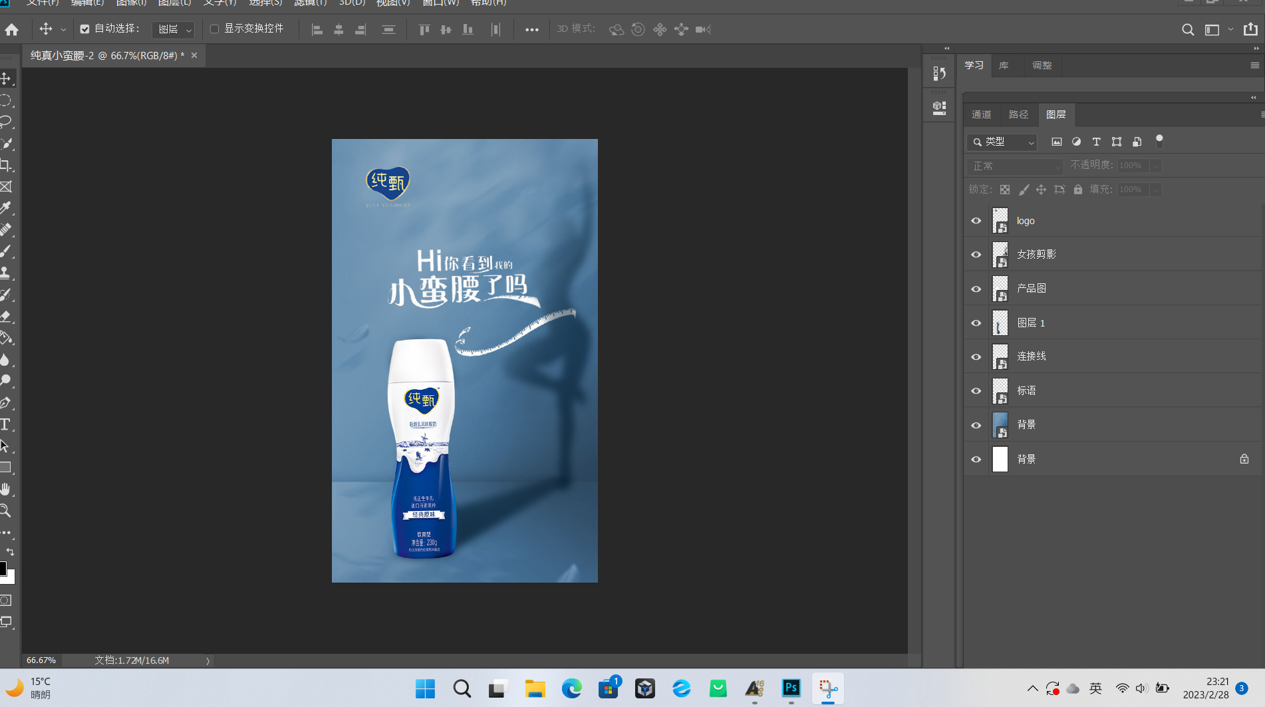Hide the 标语 layer
Image resolution: width=1265 pixels, height=707 pixels.
(976, 391)
